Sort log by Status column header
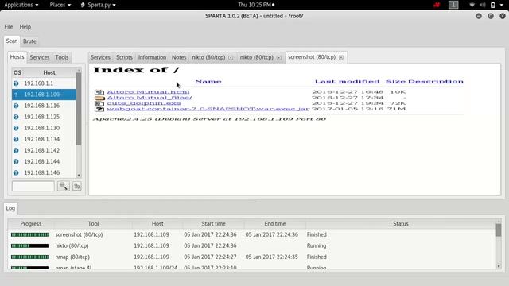Screen dimensions: 509x286 pos(401,224)
